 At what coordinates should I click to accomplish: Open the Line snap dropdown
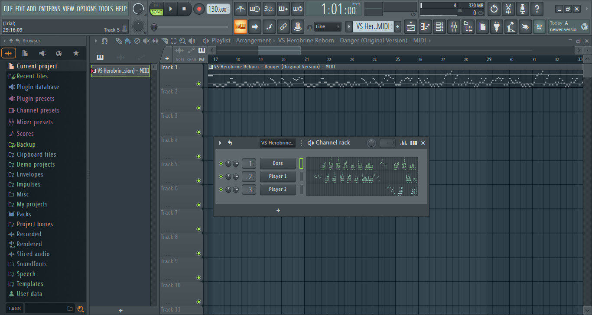point(328,26)
